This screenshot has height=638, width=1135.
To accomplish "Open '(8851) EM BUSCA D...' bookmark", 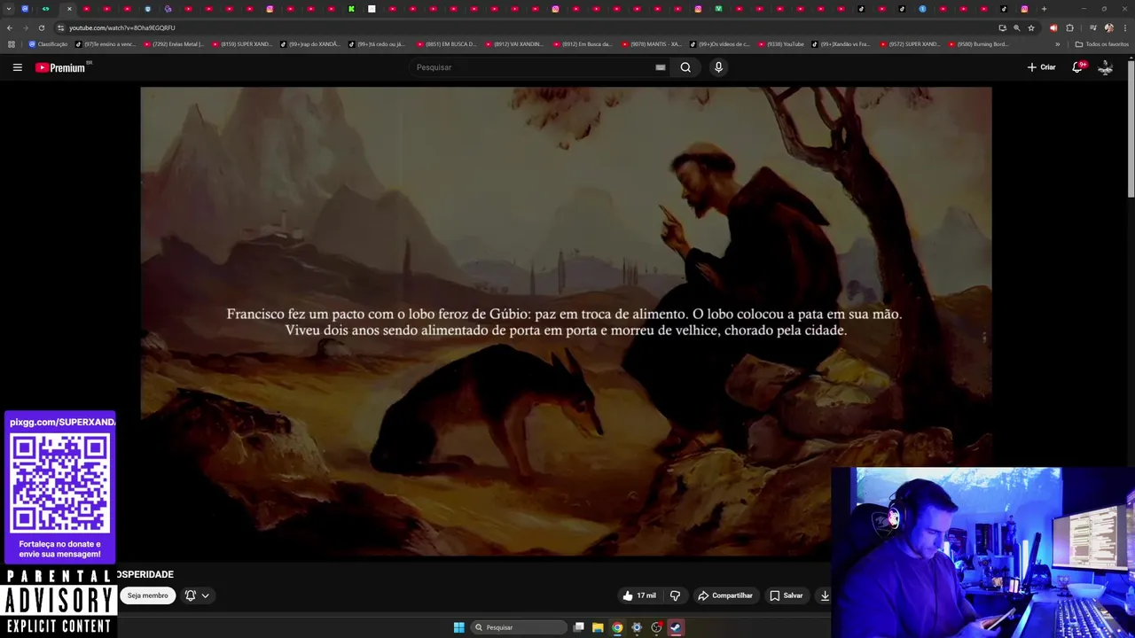I will point(446,44).
